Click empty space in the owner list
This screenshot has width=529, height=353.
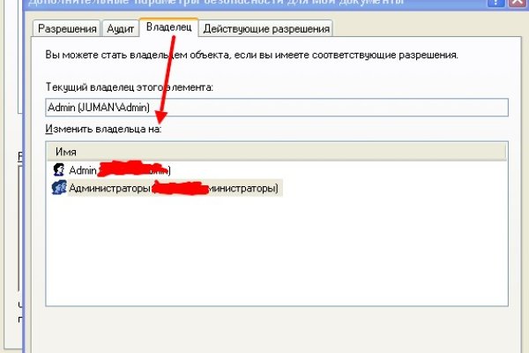pyautogui.click(x=276, y=256)
